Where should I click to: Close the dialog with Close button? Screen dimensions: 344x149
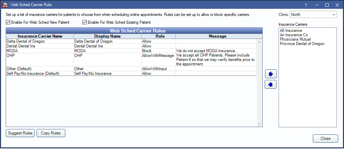point(325,139)
